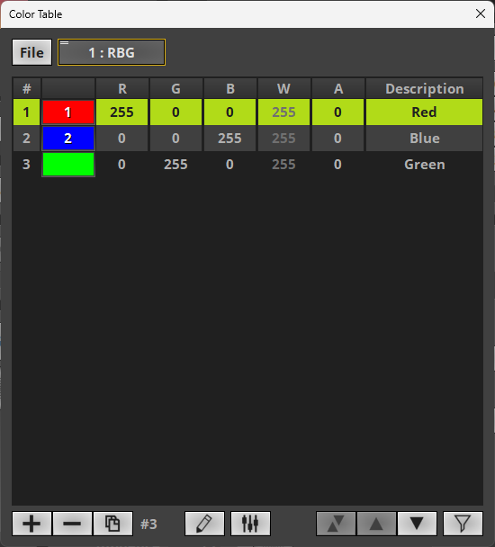Screen dimensions: 495x547
Task: Move color down with down arrow
Action: (417, 524)
